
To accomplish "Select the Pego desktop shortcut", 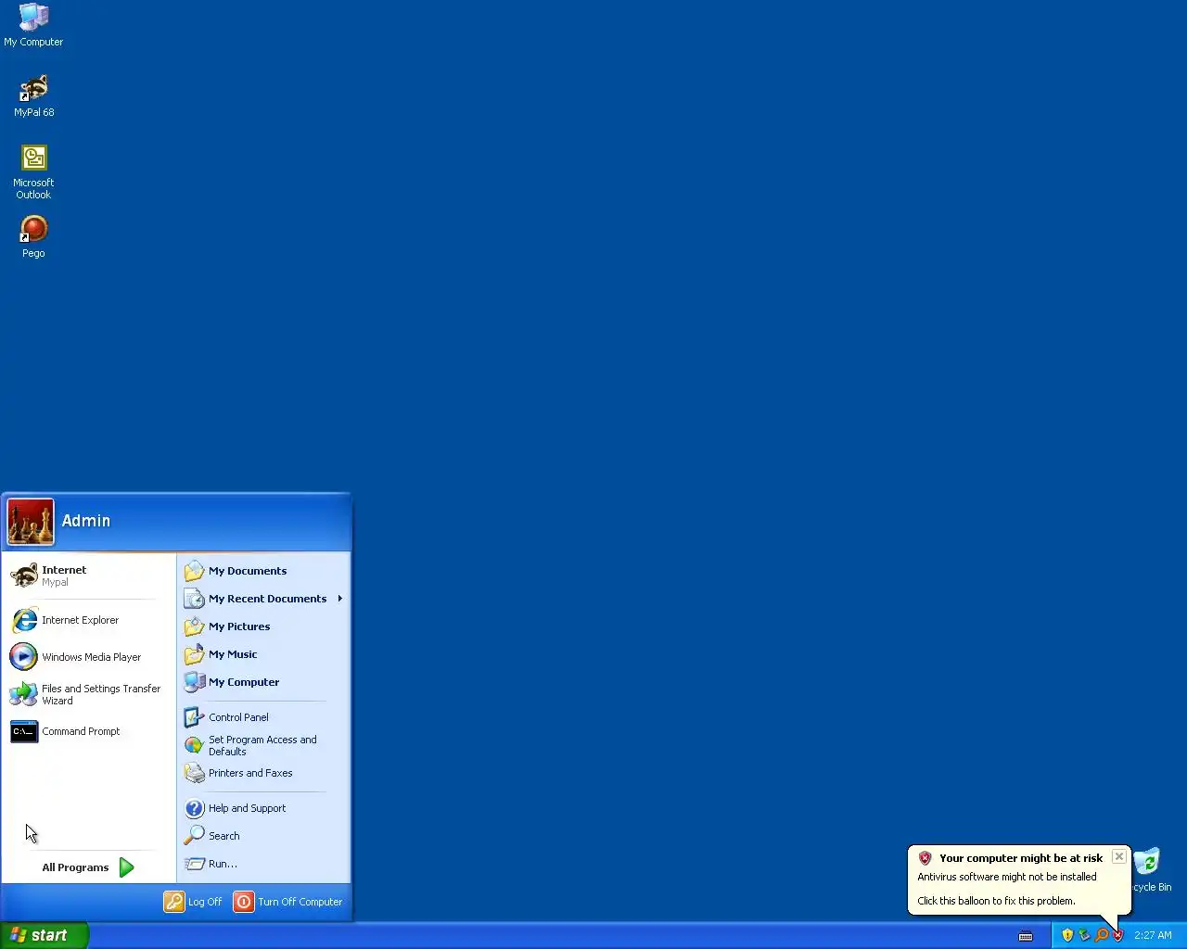I will pyautogui.click(x=33, y=236).
